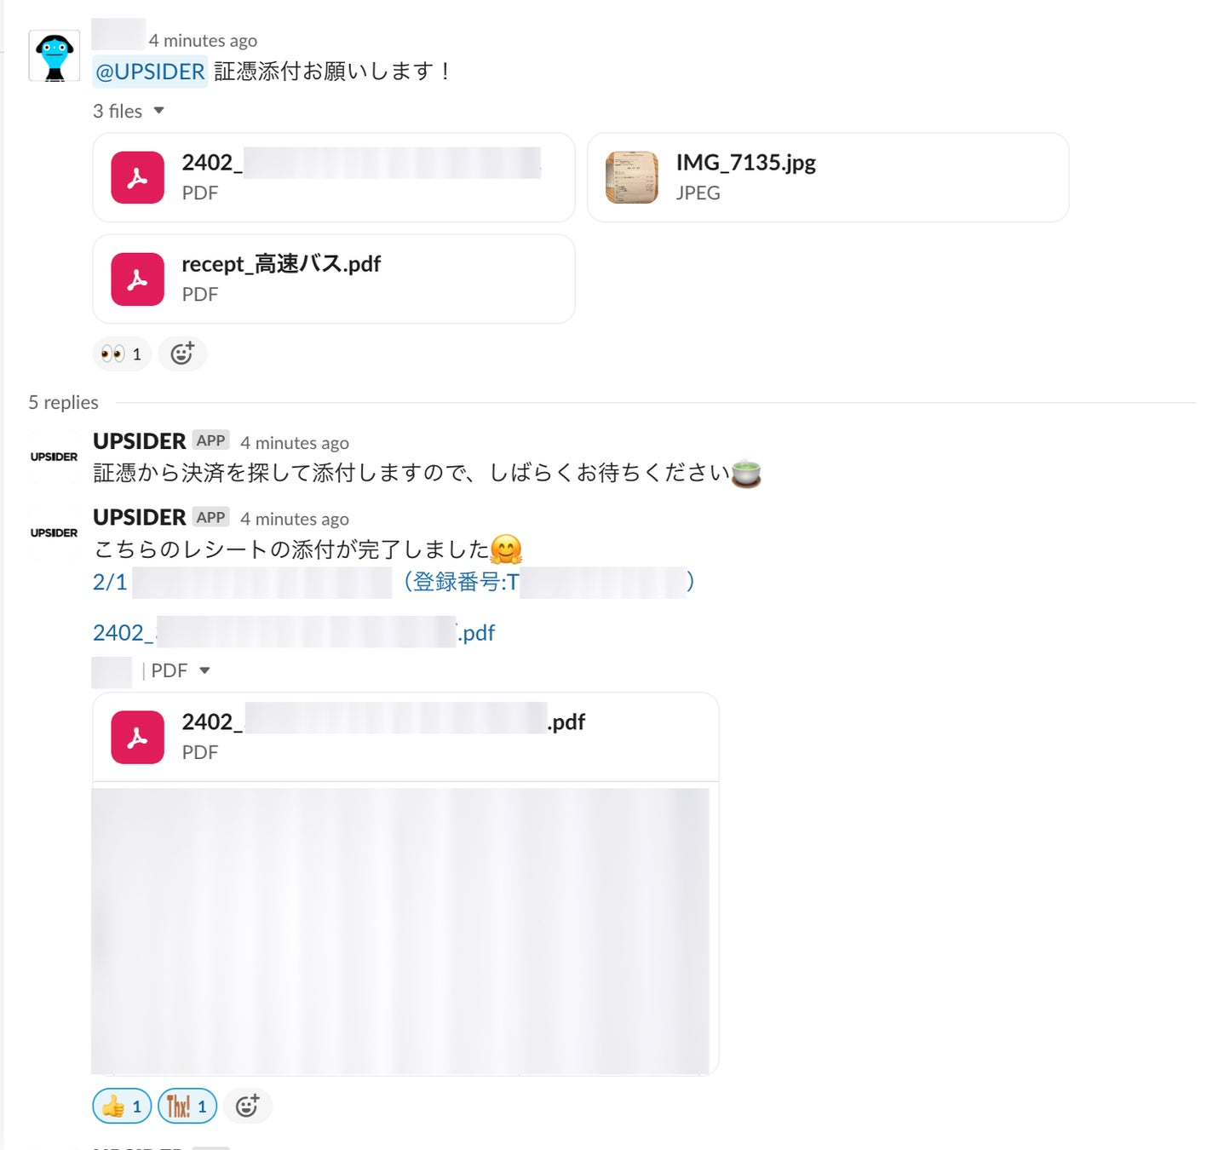
Task: Click the @UPSIDER mention
Action: (x=150, y=72)
